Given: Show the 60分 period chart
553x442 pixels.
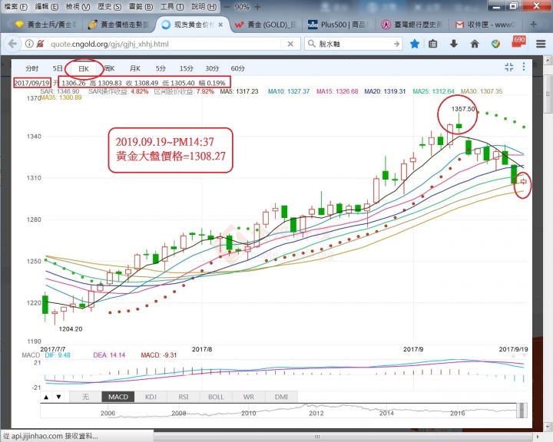Looking at the screenshot, I should pyautogui.click(x=237, y=68).
